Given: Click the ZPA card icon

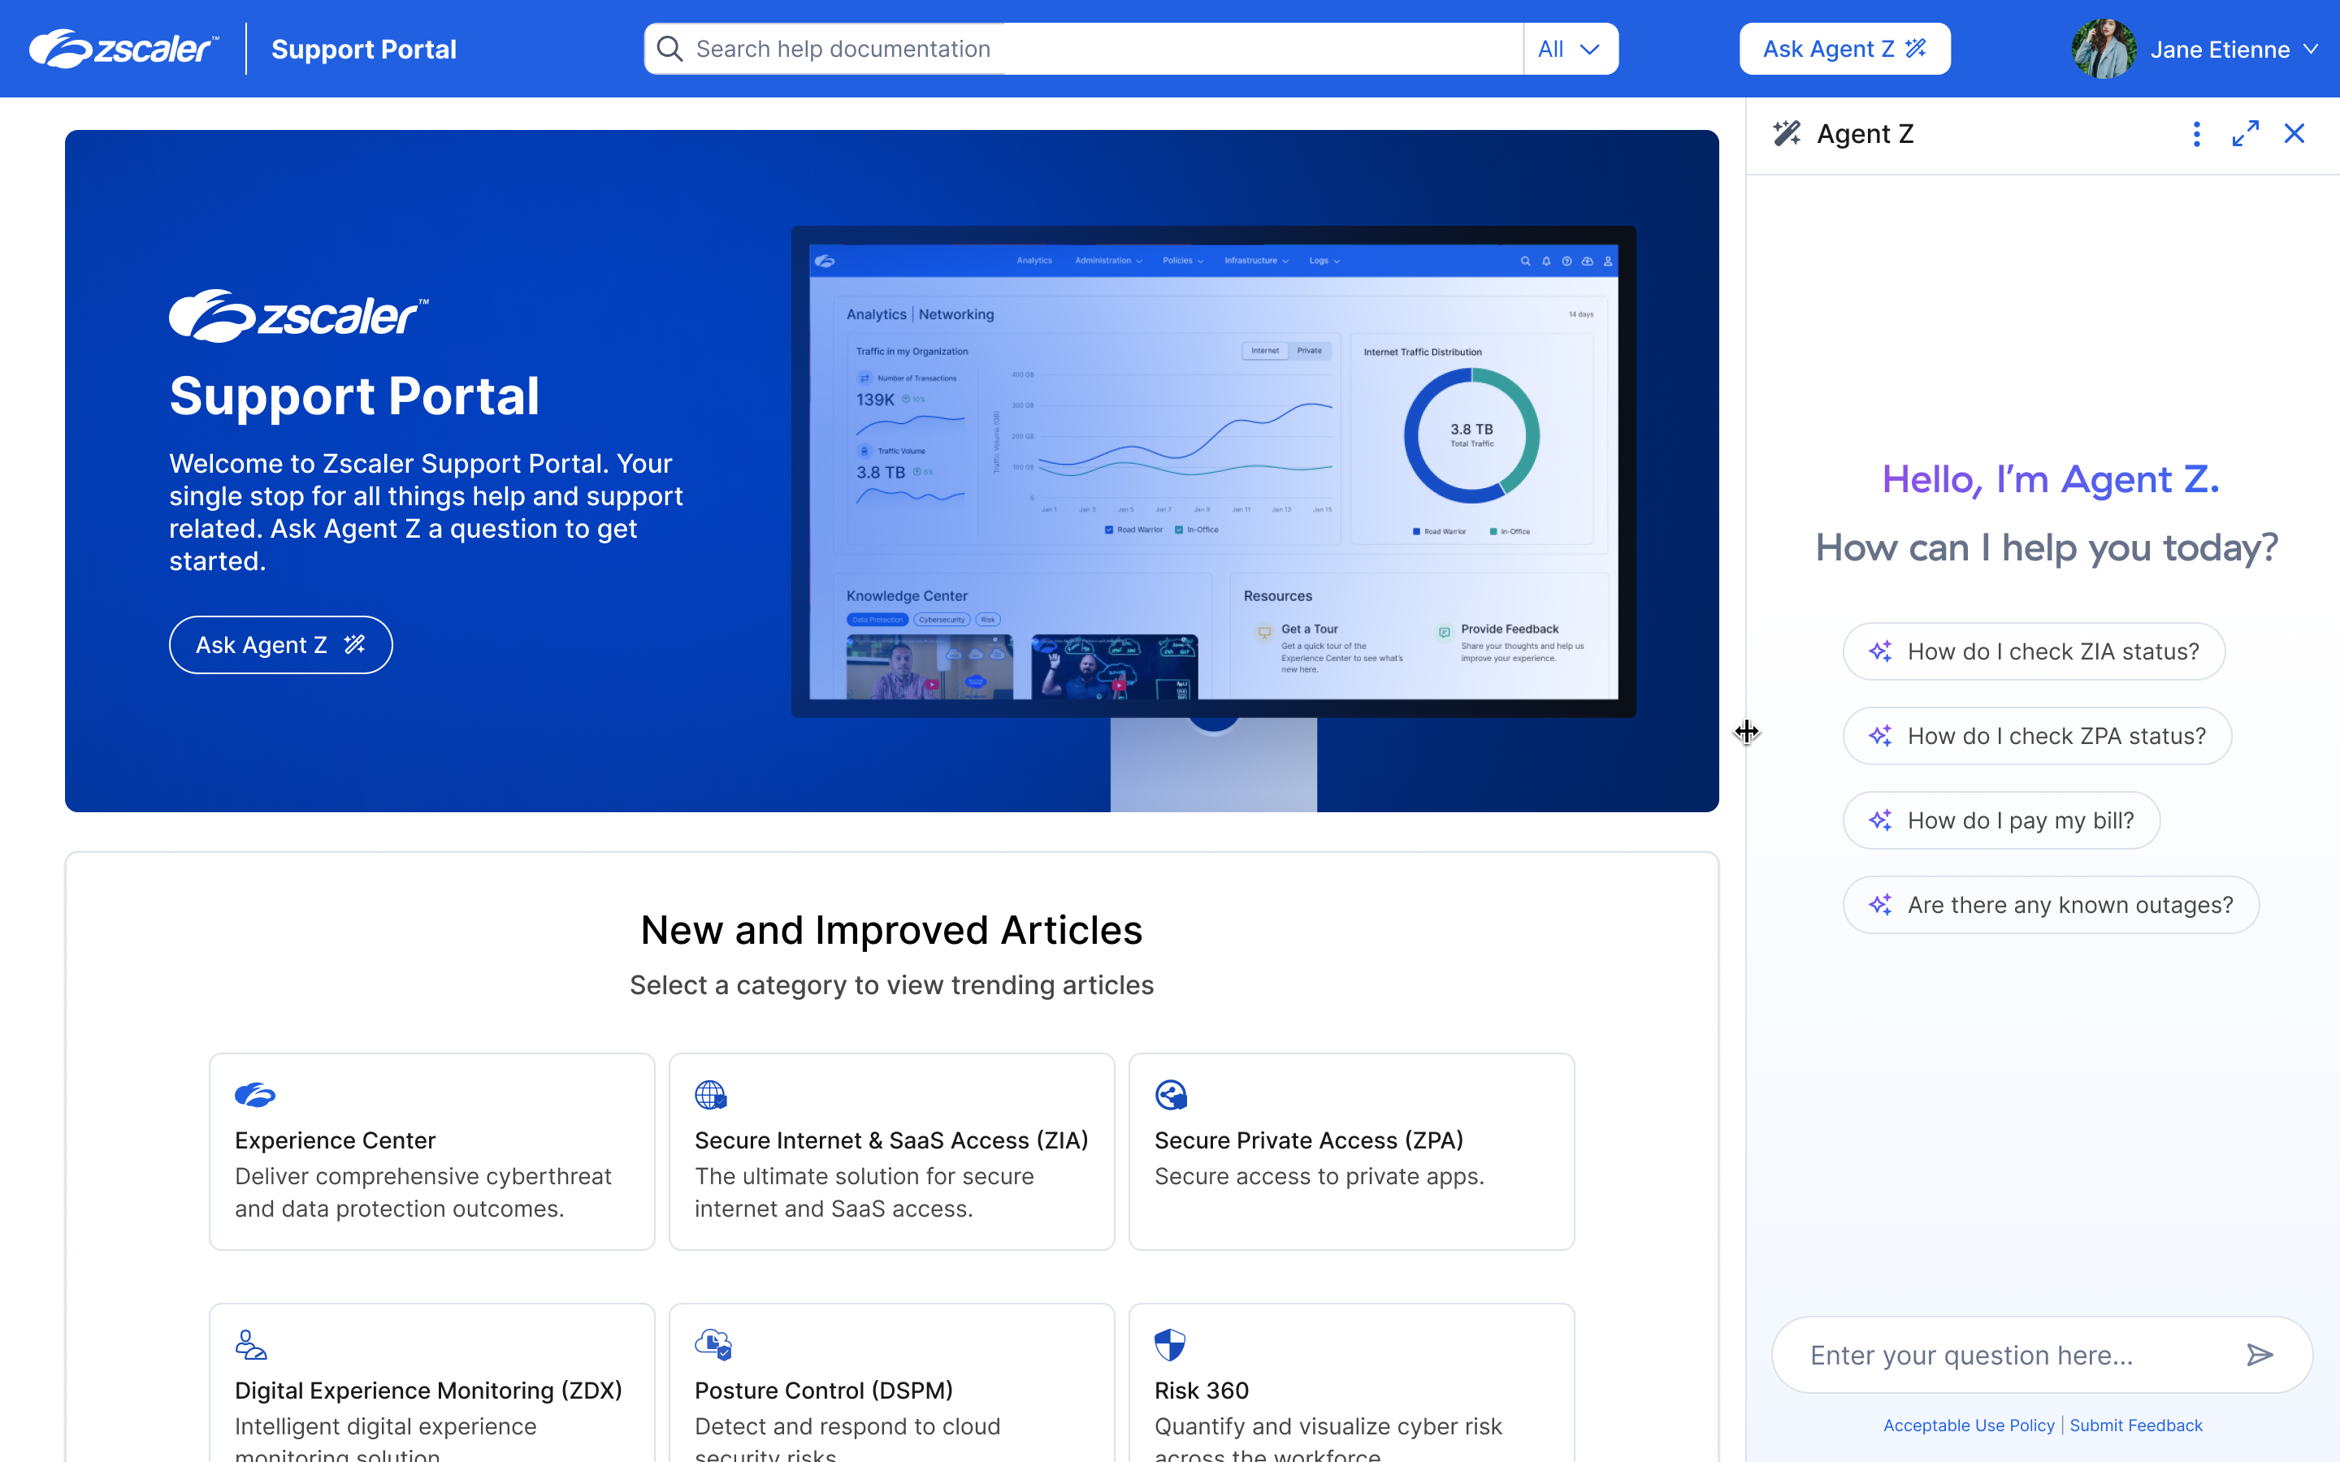Looking at the screenshot, I should pyautogui.click(x=1171, y=1095).
